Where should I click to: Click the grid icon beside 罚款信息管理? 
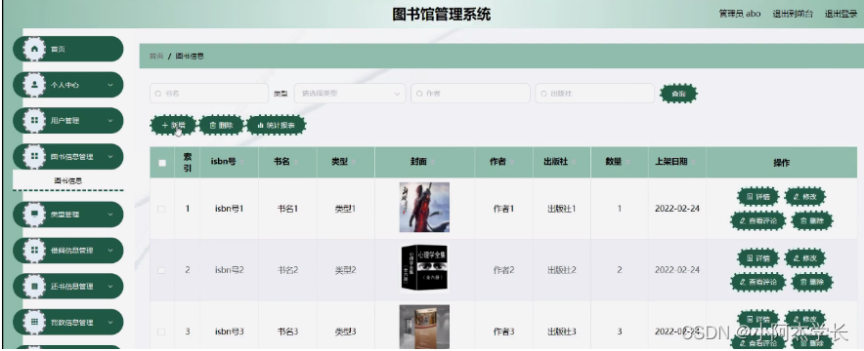point(35,322)
